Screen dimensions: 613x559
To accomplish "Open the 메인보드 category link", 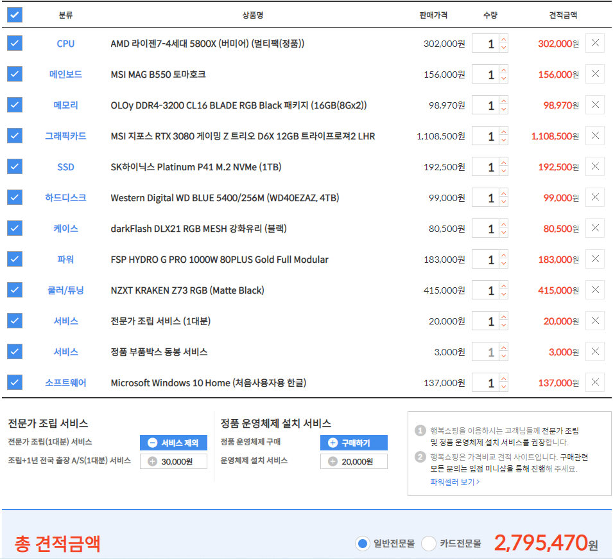I will pyautogui.click(x=65, y=75).
